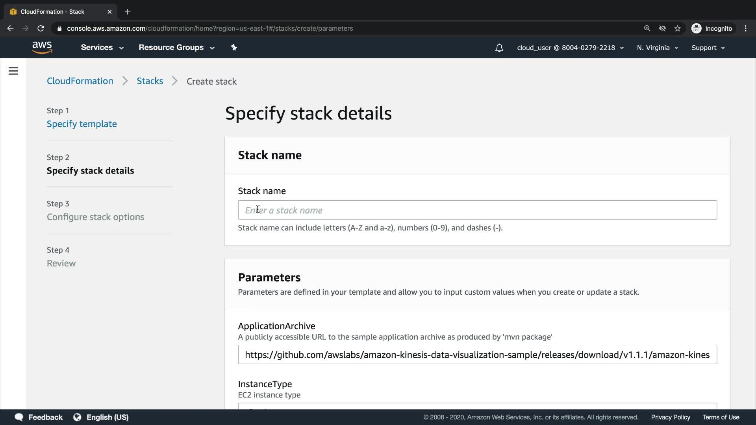Expand the Resource Groups dropdown
This screenshot has width=756, height=425.
tap(176, 48)
